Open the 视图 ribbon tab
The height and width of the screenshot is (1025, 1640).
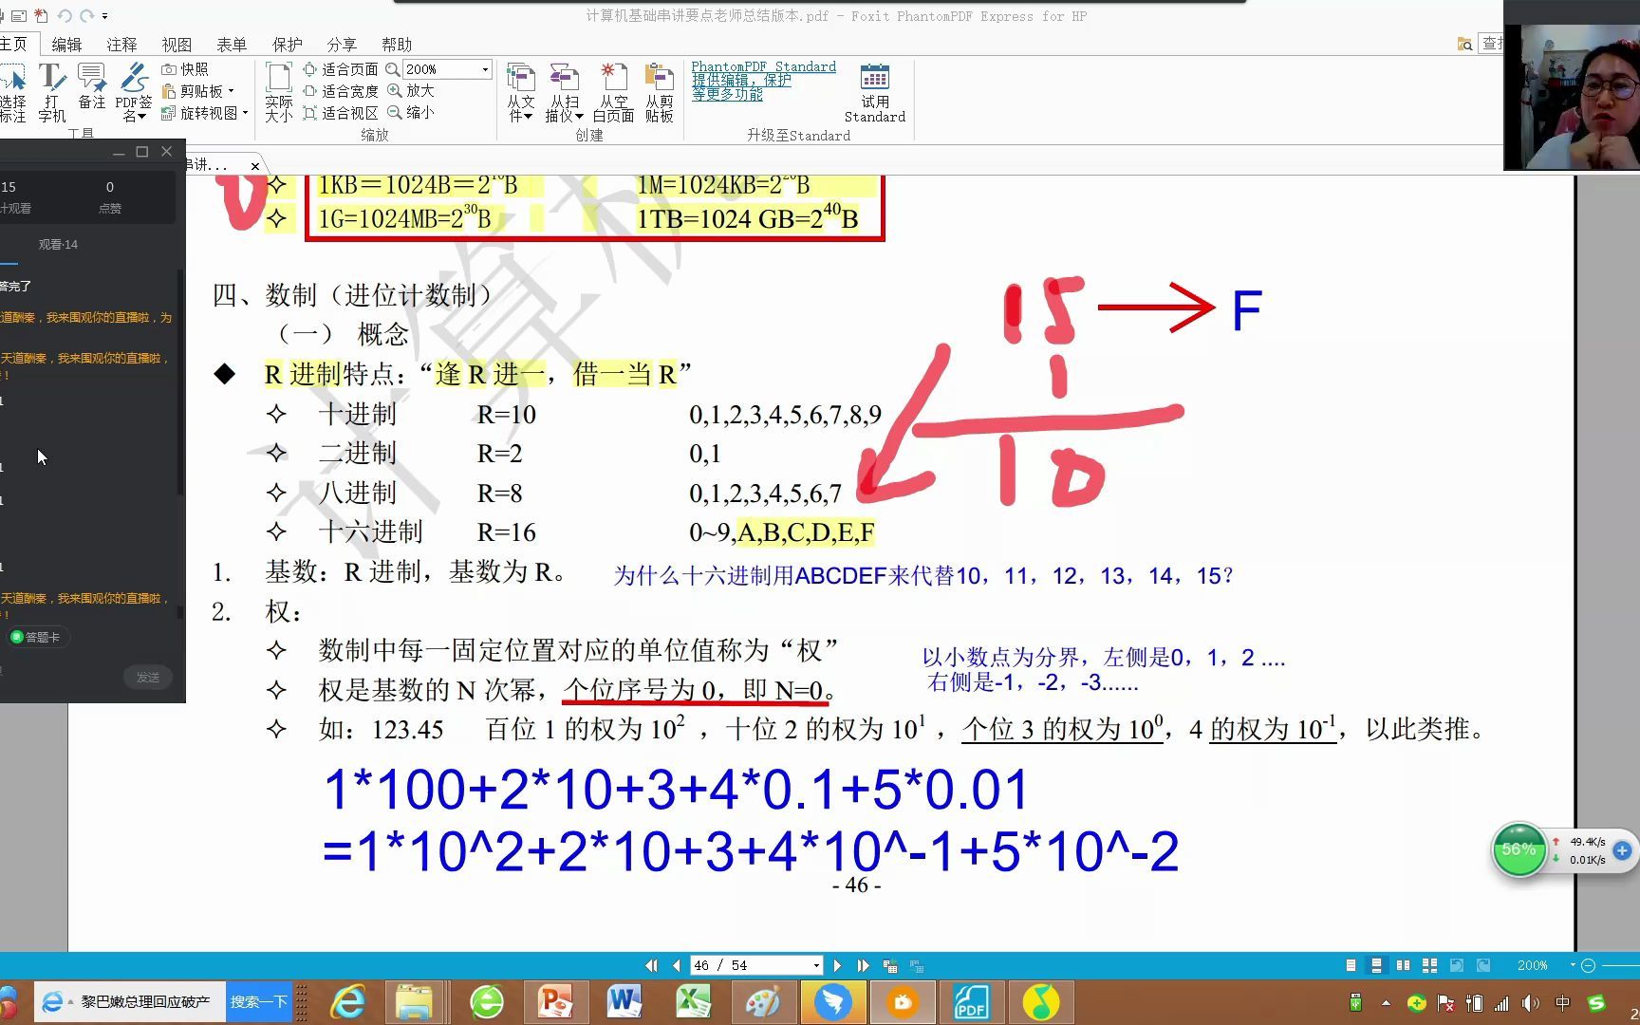tap(177, 45)
